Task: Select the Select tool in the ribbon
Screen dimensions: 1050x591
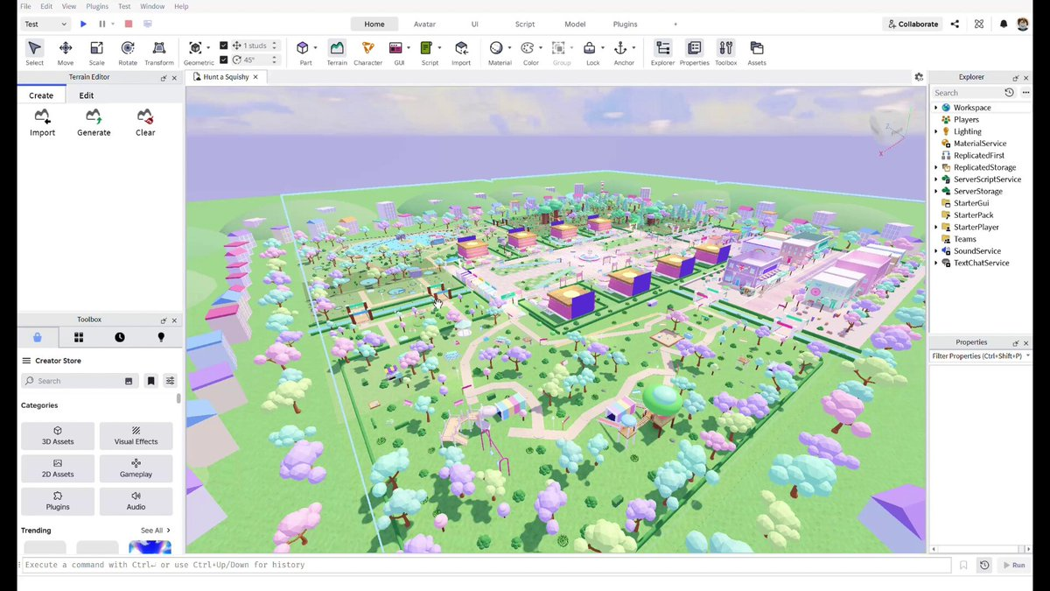Action: point(34,53)
